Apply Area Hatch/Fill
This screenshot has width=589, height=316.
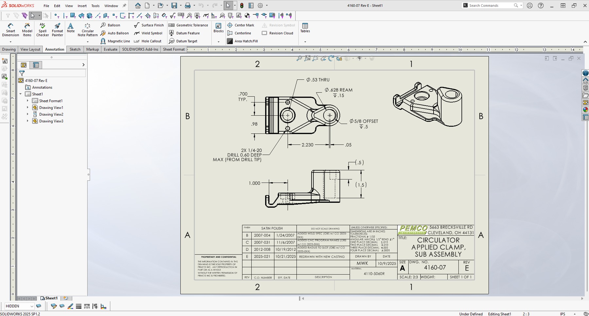click(242, 41)
